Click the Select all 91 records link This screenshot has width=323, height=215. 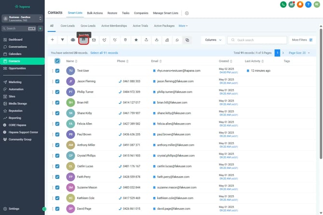(x=104, y=52)
